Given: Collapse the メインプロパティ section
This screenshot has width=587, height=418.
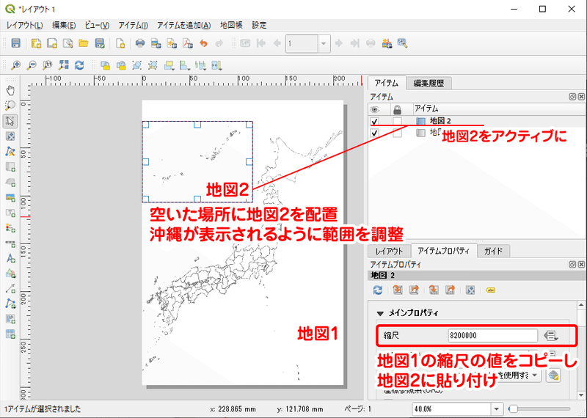Looking at the screenshot, I should (x=380, y=313).
